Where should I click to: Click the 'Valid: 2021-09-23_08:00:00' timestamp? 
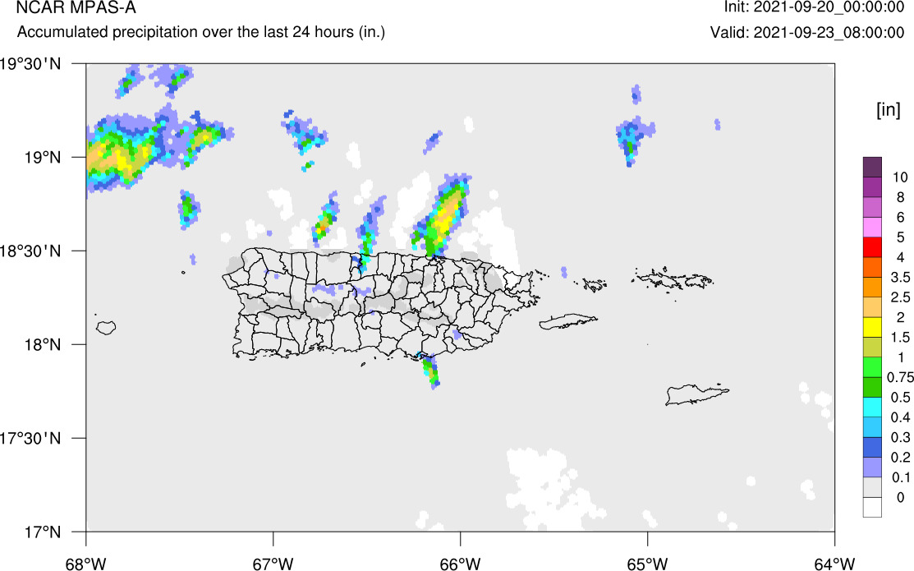coord(807,32)
